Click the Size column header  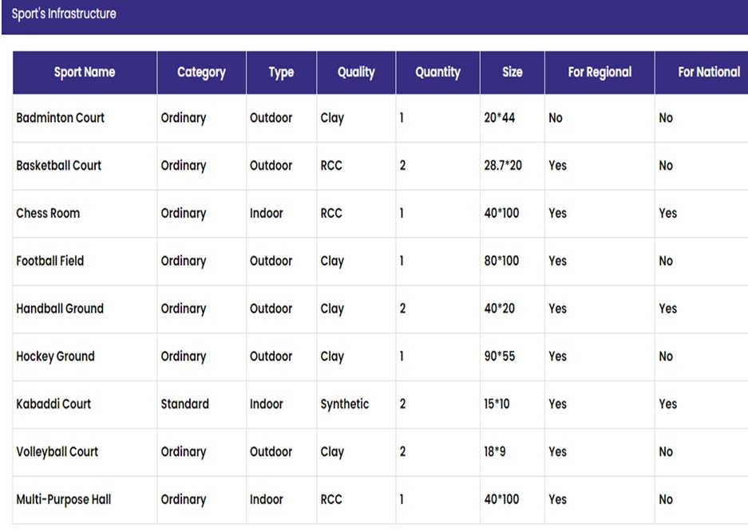(x=512, y=73)
